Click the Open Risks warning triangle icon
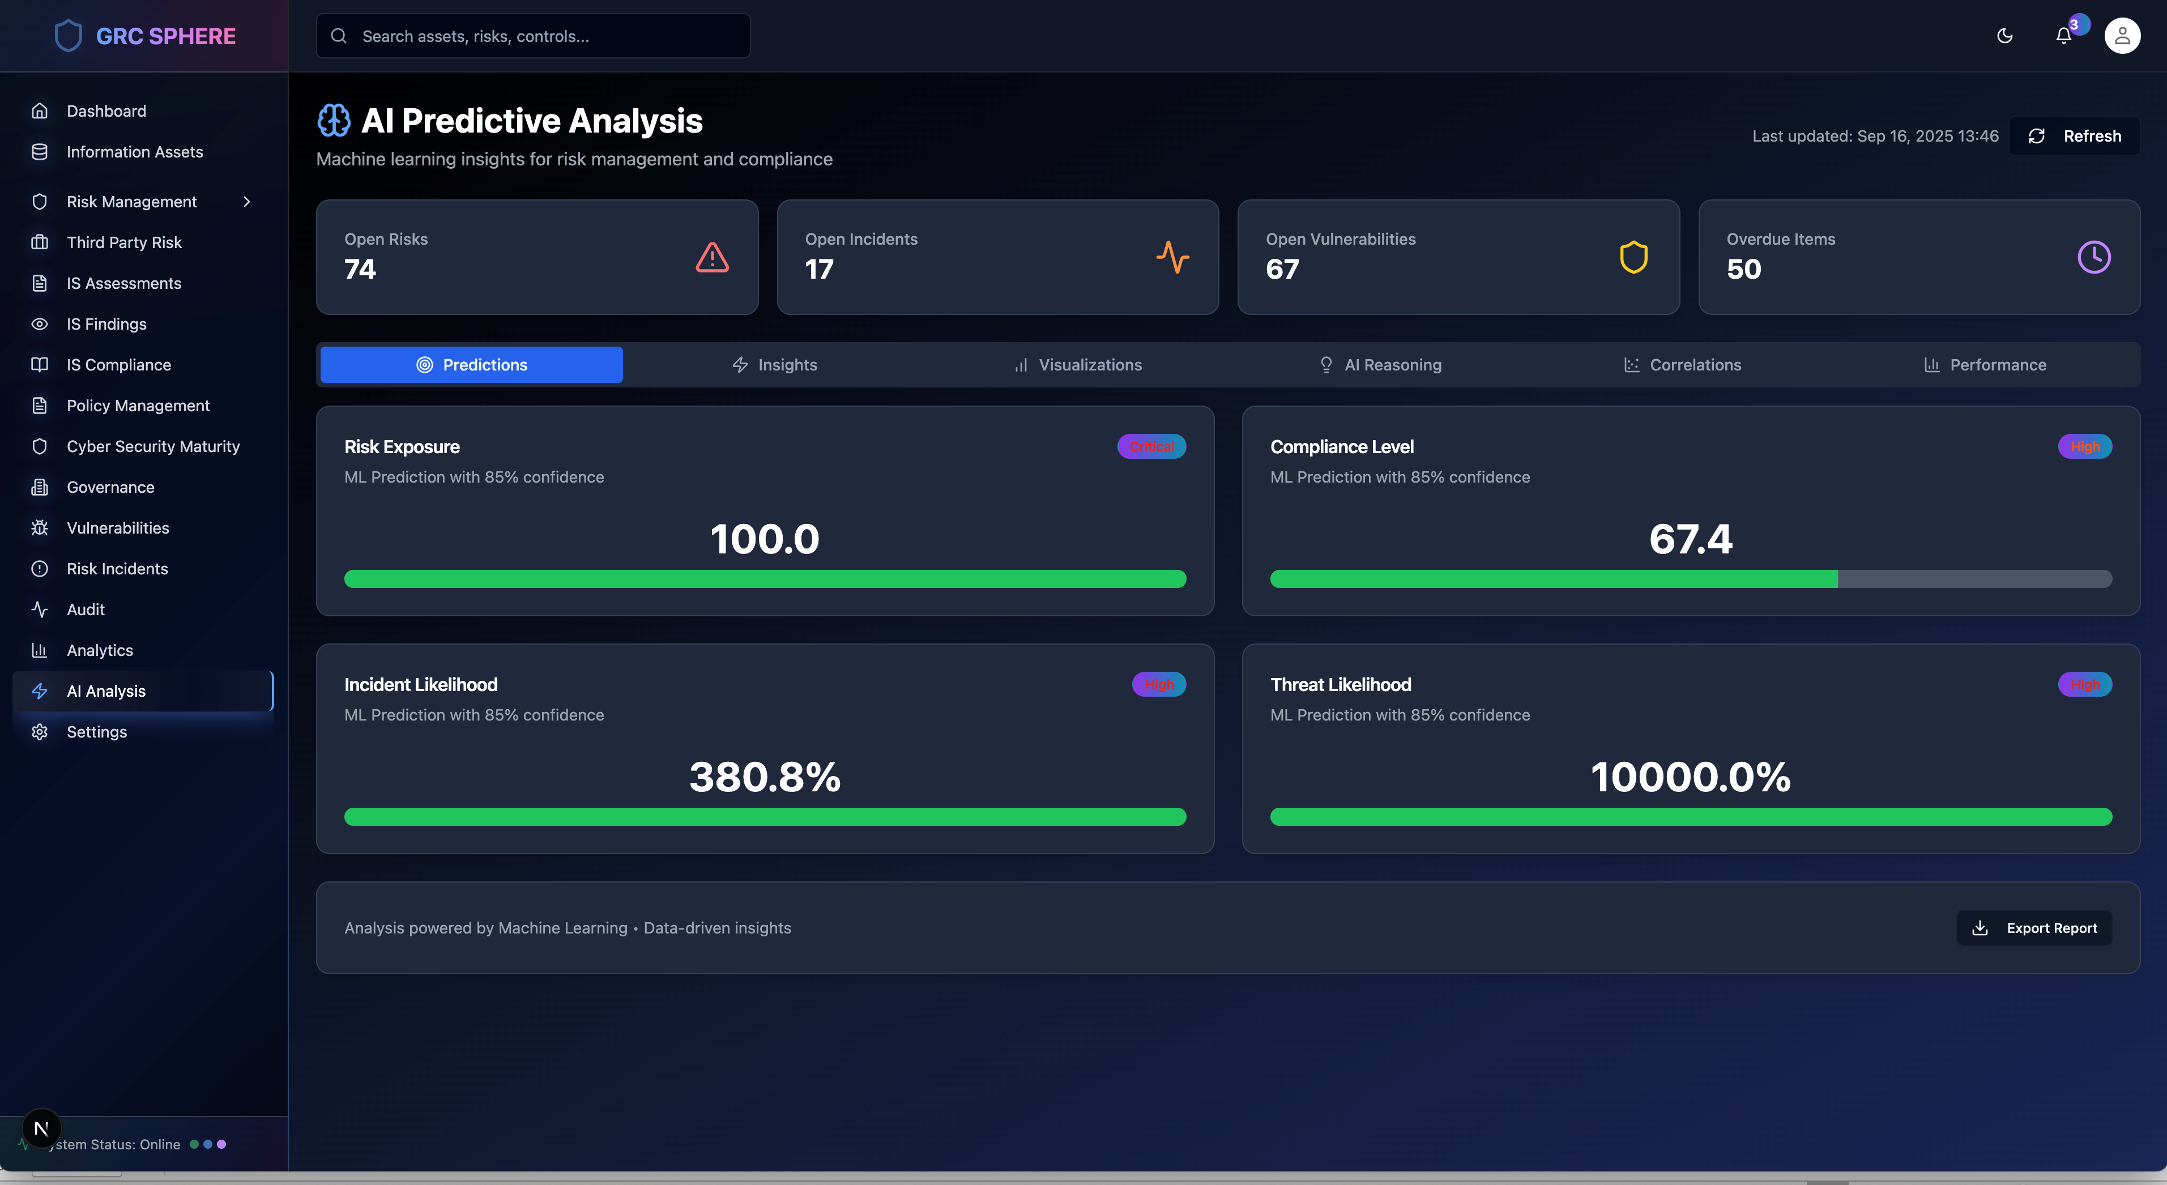2167x1185 pixels. point(712,257)
